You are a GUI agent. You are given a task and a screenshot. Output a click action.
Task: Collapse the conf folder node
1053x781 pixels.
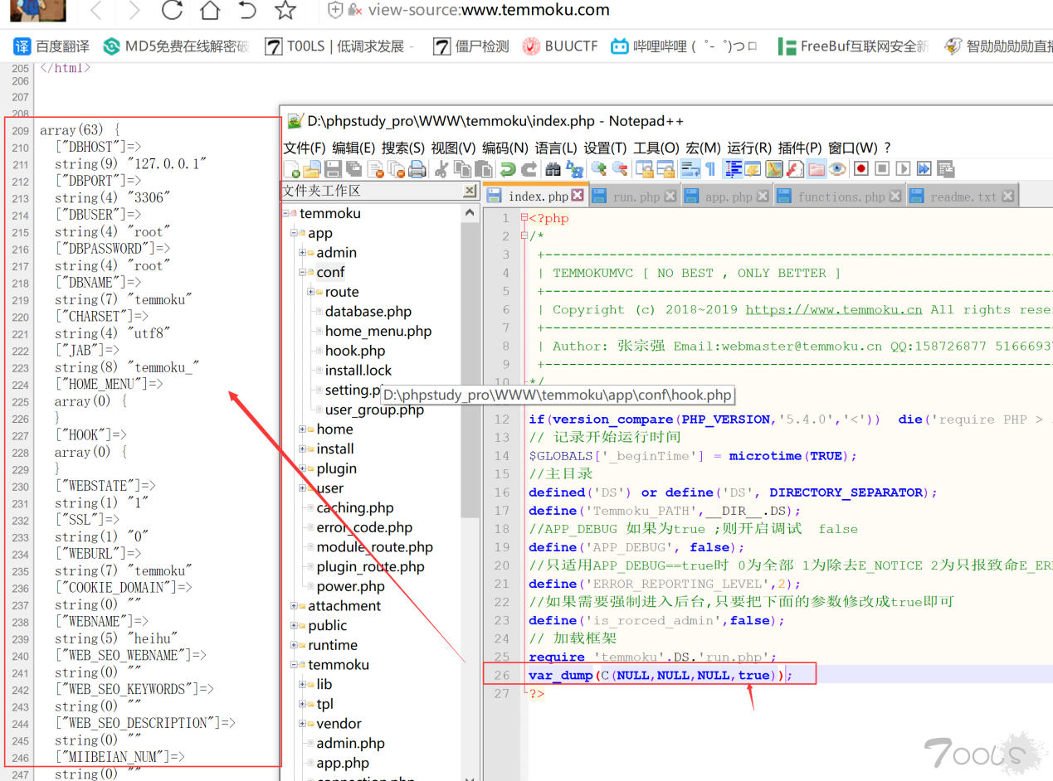click(x=303, y=272)
